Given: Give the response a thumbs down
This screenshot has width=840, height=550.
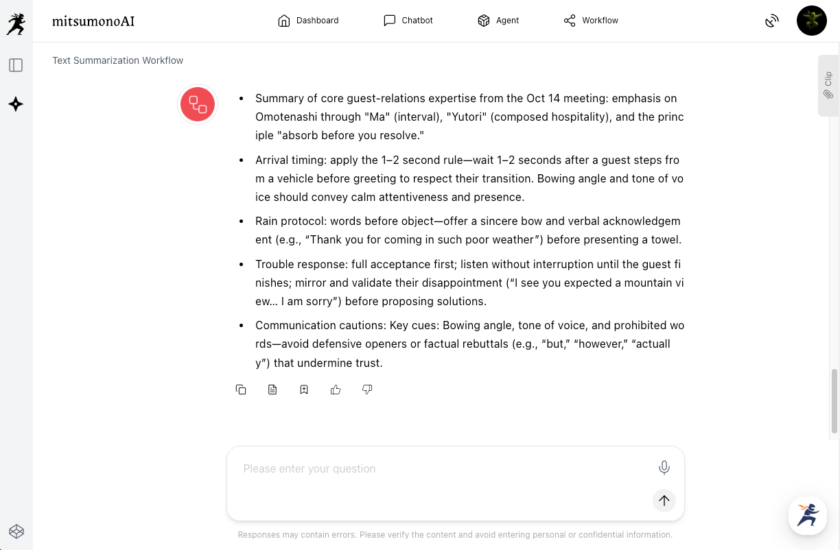Looking at the screenshot, I should coord(367,390).
